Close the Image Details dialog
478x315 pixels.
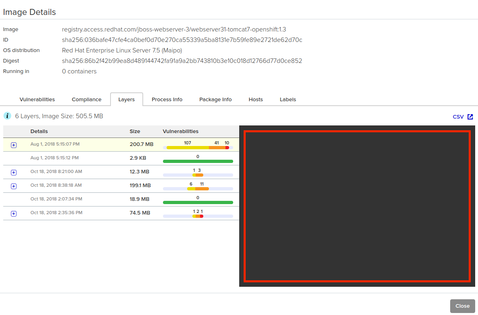(462, 306)
